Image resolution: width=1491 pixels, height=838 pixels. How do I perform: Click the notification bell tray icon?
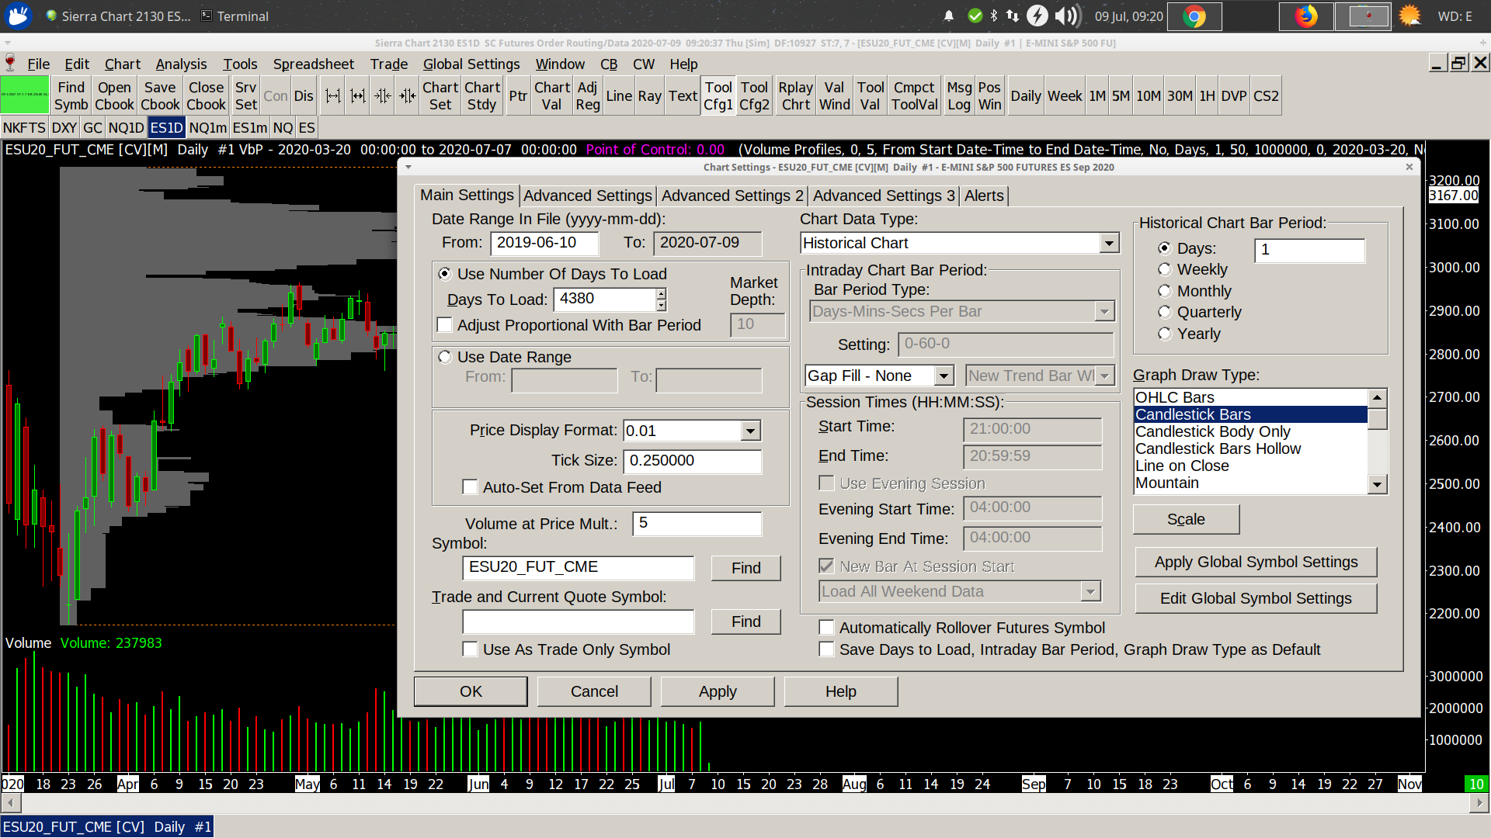(949, 16)
